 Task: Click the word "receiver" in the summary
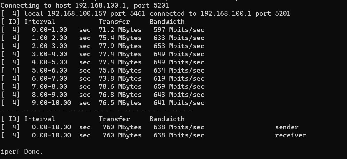290,135
